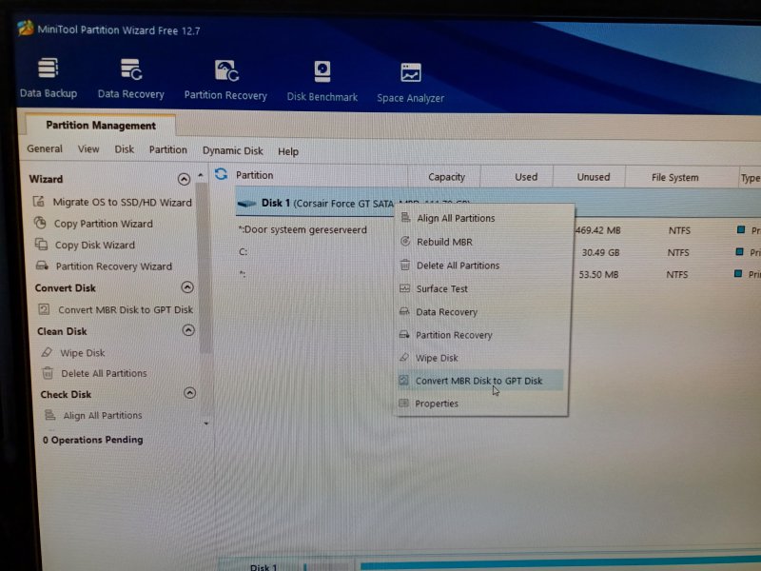
Task: Collapse the Convert Disk section
Action: tap(186, 287)
